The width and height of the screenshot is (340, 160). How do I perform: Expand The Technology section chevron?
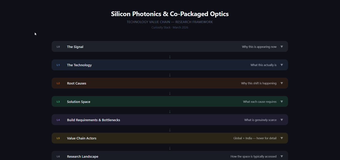[282, 65]
